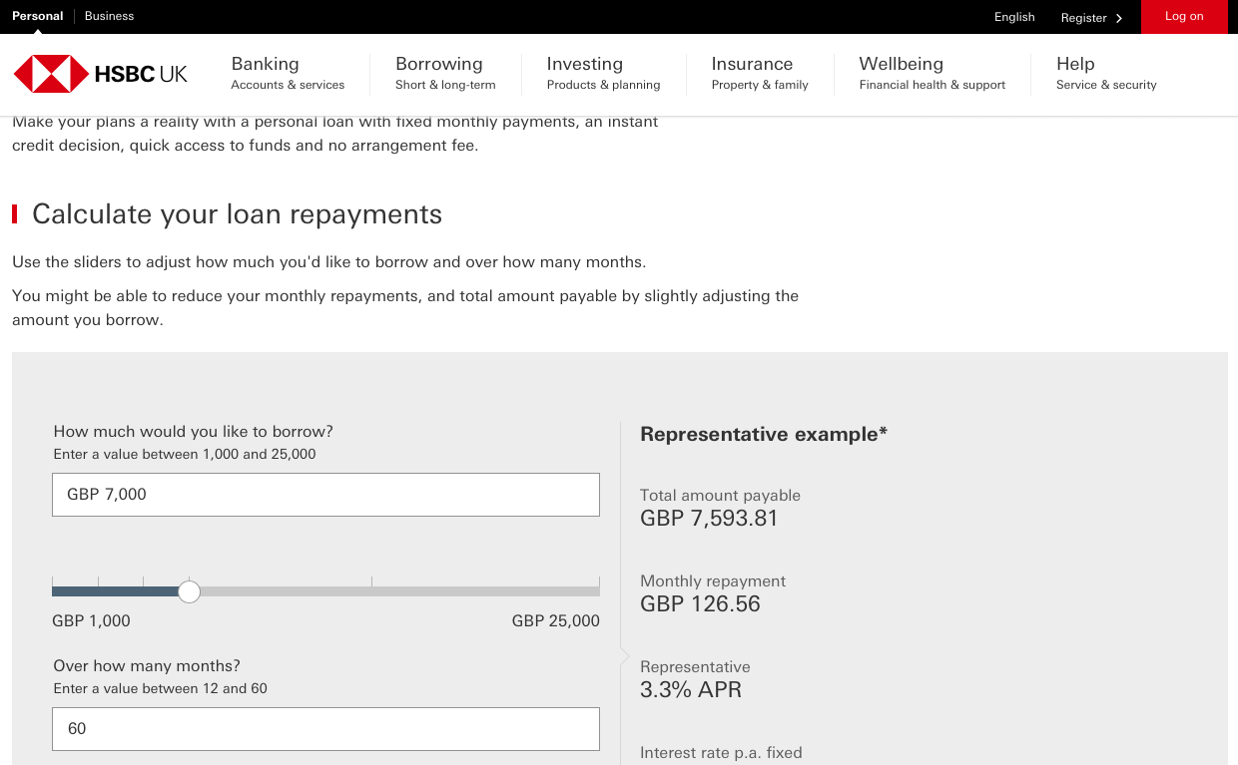The width and height of the screenshot is (1238, 765).
Task: Click the Monthly repayment label
Action: [713, 581]
